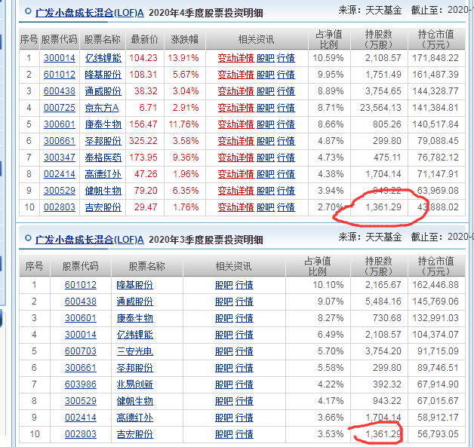
Task: Open 股吧 for 亿纬锂能 in the Q4 table
Action: [266, 57]
